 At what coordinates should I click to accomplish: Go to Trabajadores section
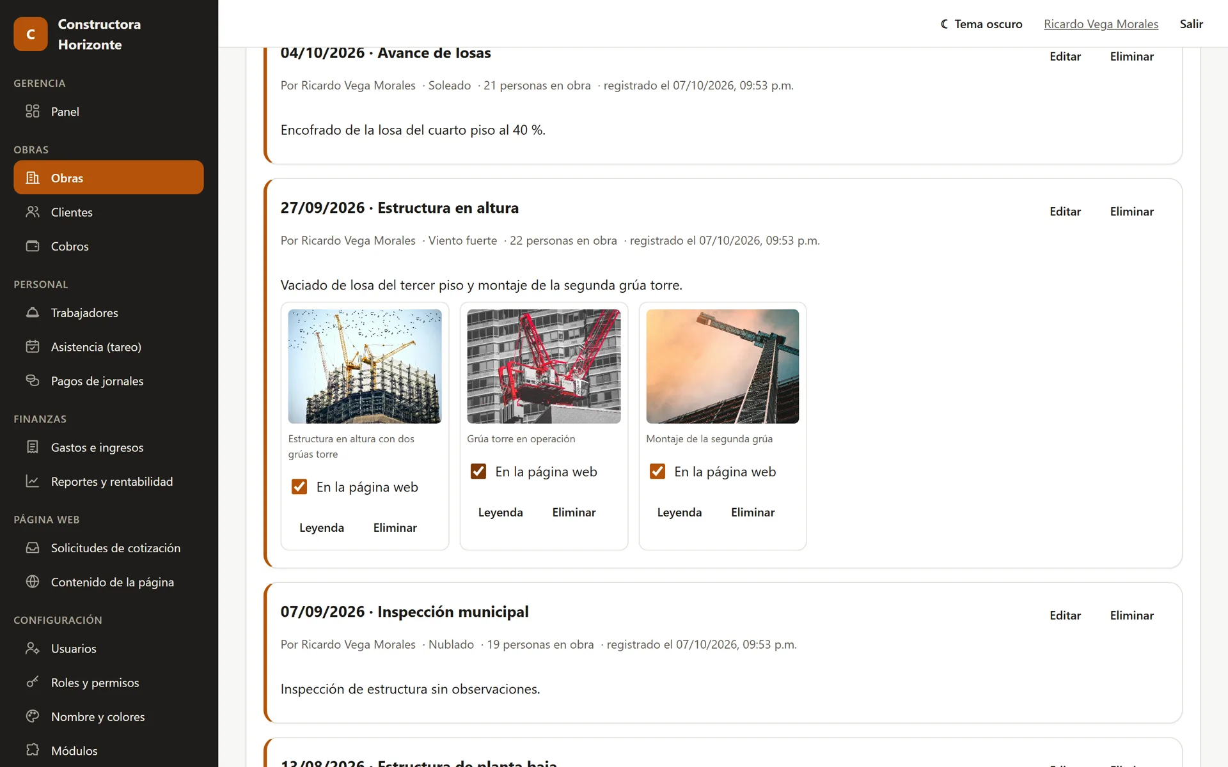click(109, 313)
